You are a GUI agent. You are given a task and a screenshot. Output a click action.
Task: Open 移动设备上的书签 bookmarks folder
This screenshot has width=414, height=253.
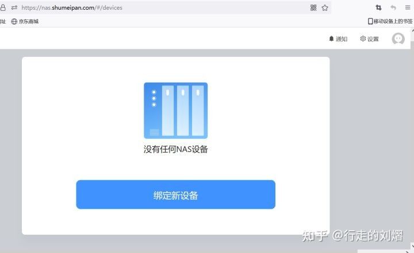[390, 21]
